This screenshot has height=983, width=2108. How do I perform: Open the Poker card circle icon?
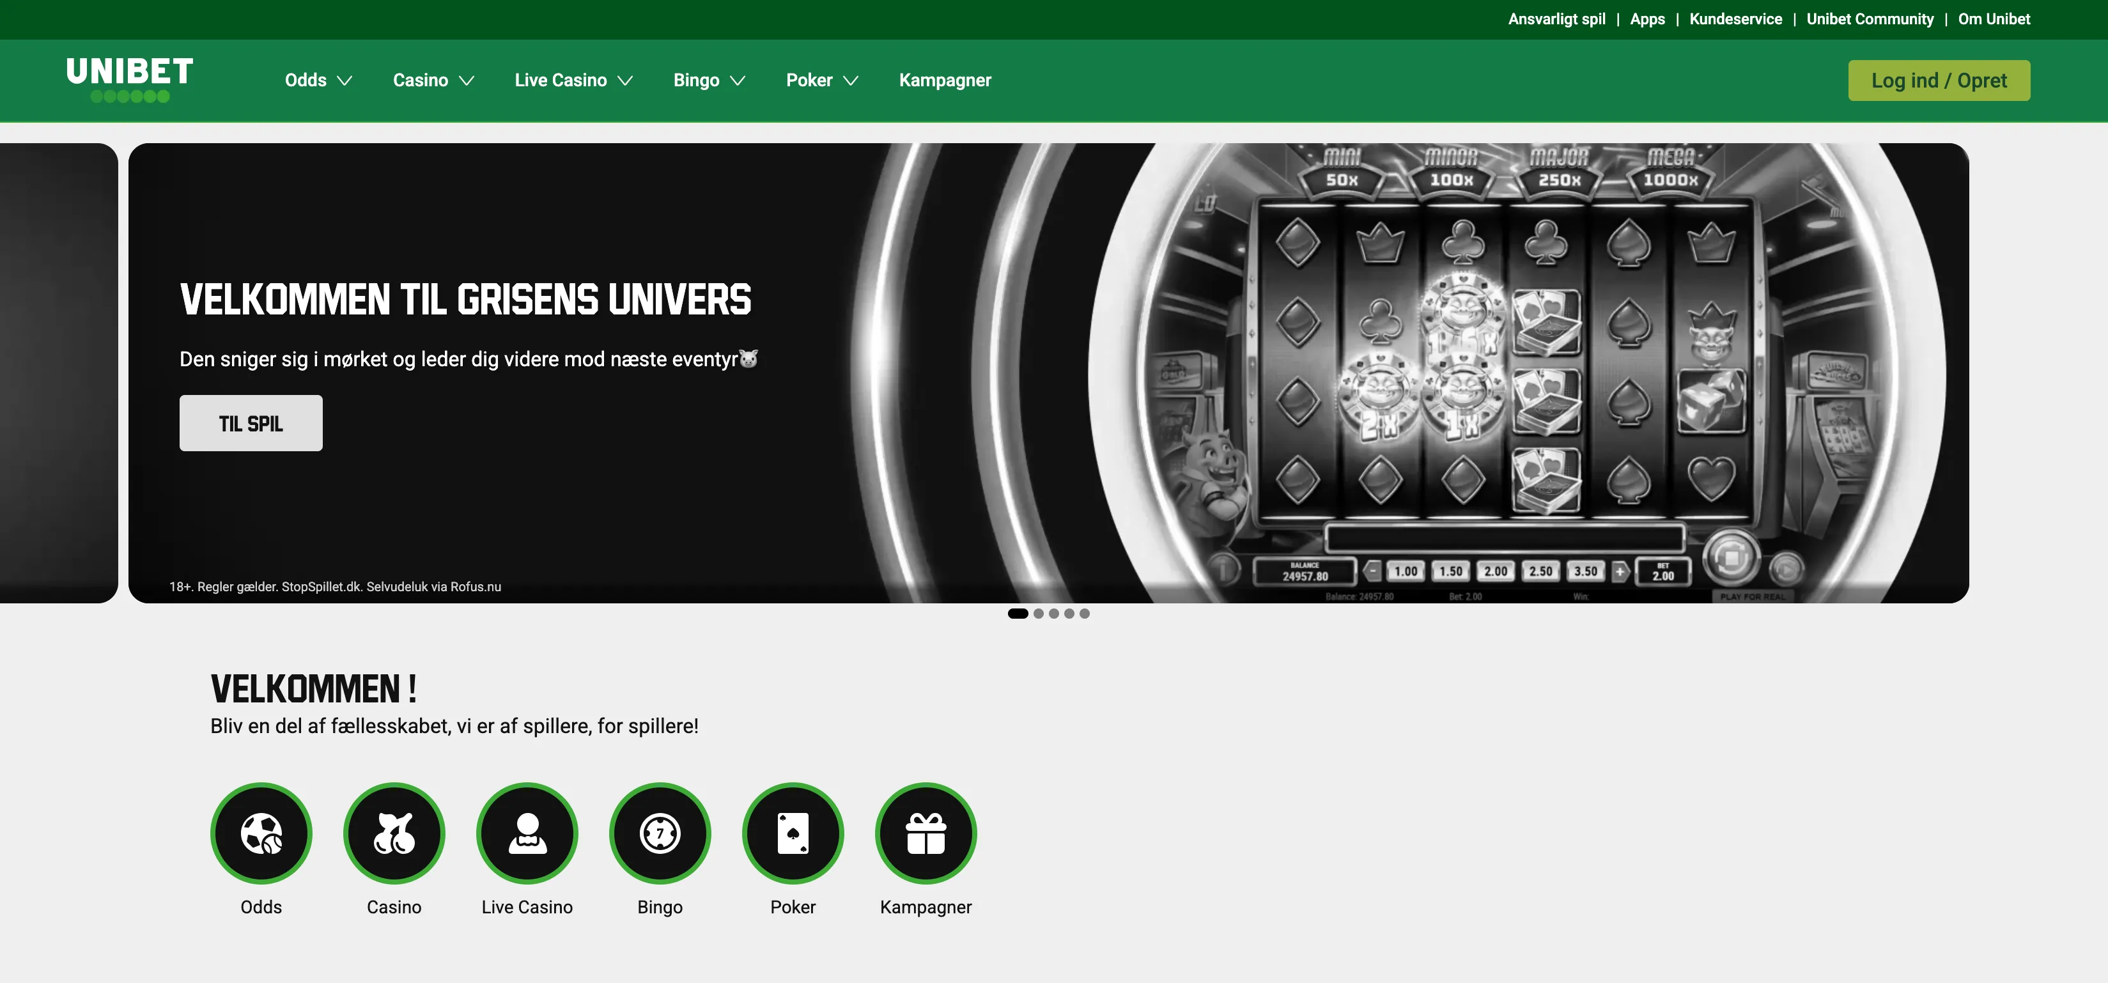point(793,833)
